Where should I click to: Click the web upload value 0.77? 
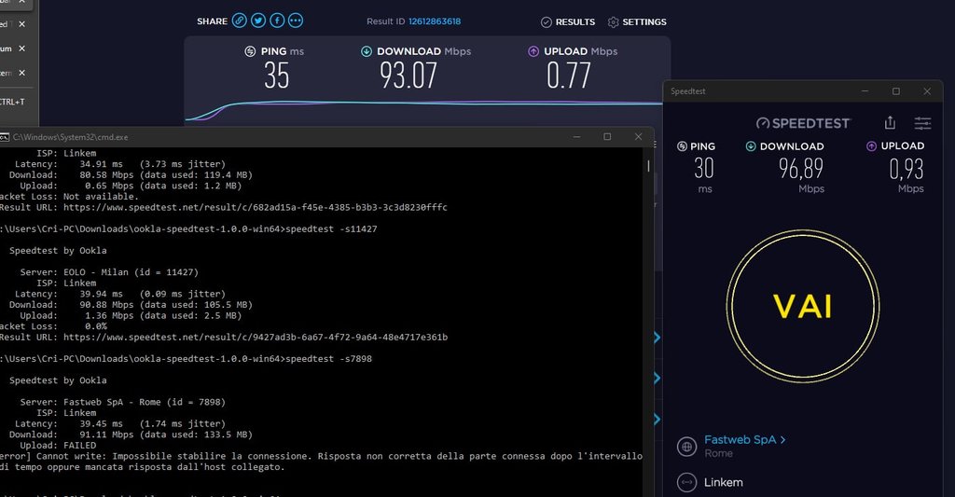[x=568, y=76]
